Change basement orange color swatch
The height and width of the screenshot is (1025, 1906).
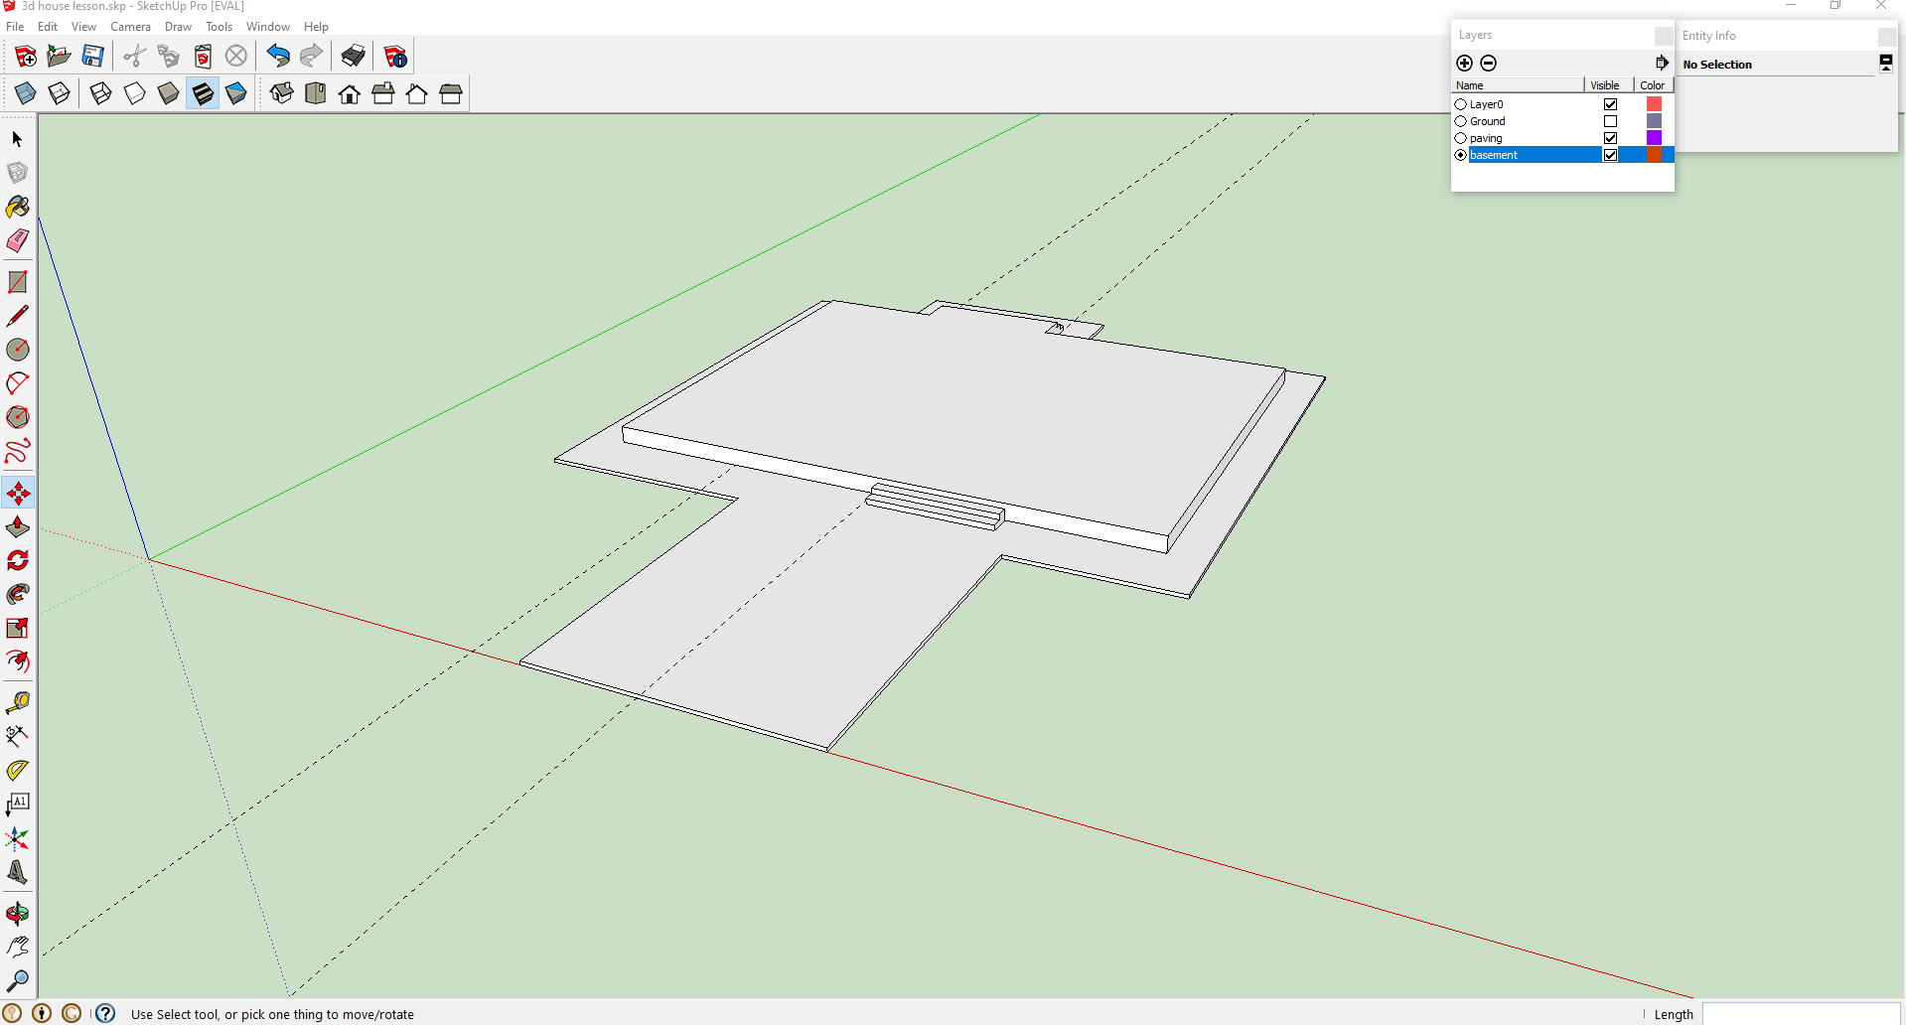(x=1654, y=155)
